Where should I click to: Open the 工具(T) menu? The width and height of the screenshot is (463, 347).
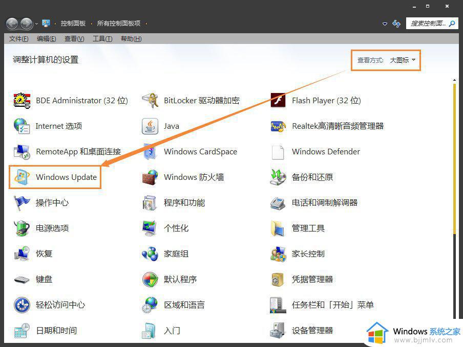102,39
